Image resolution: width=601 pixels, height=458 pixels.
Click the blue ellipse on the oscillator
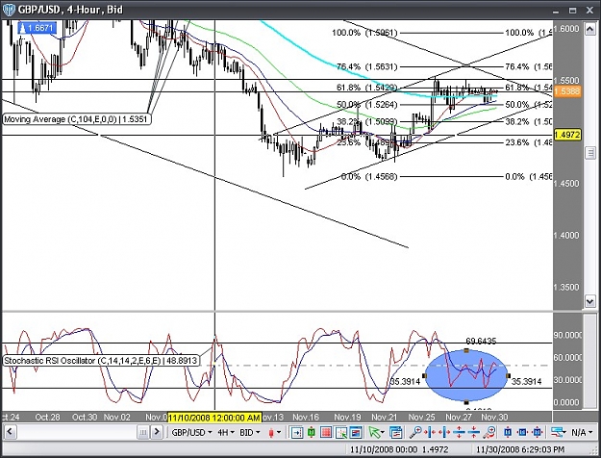pos(466,376)
